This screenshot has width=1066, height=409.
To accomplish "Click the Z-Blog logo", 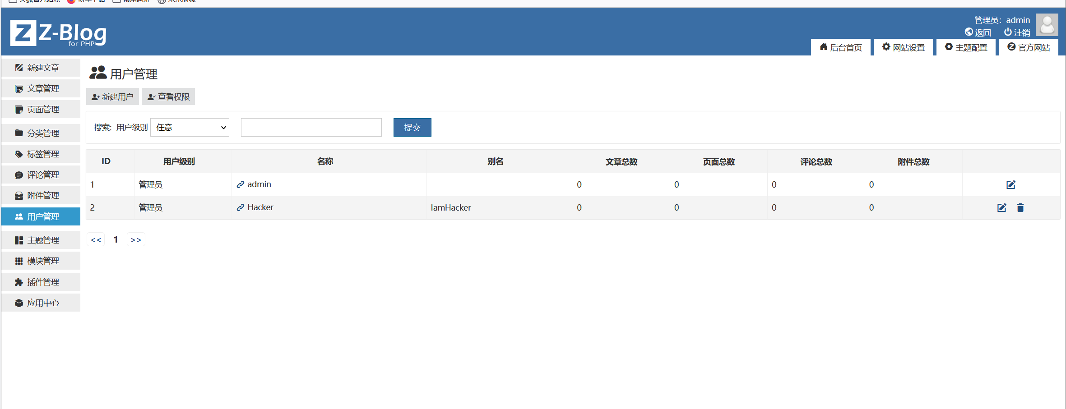I will coord(59,33).
